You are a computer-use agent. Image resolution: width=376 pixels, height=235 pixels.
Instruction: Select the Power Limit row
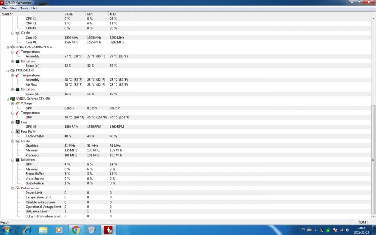click(186, 193)
